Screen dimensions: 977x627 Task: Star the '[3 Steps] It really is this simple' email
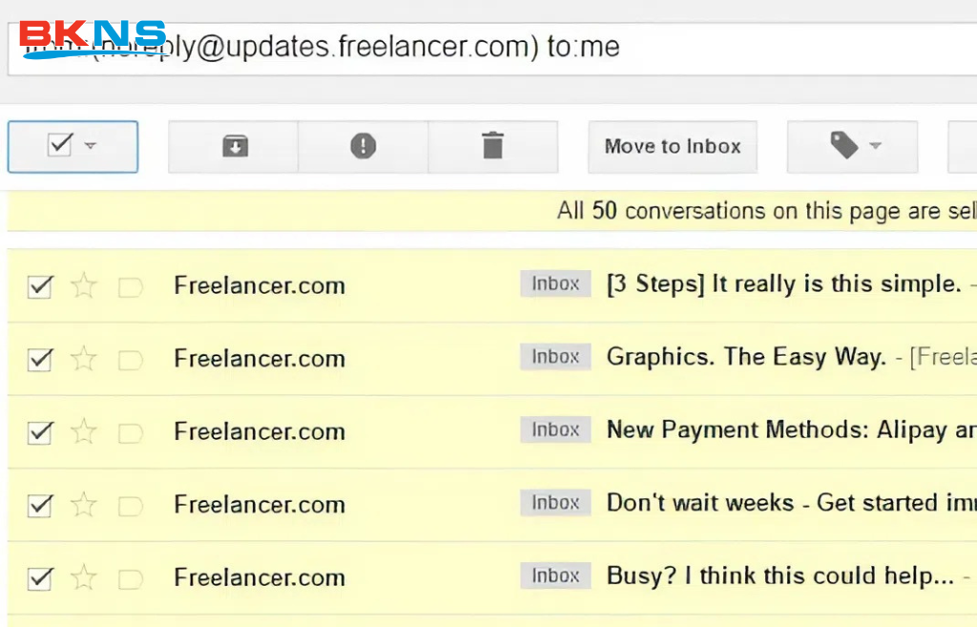coord(84,285)
